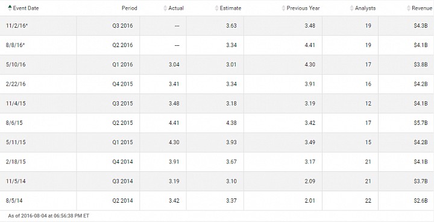434x222 pixels.
Task: Click the Q1 2016 period cell
Action: (108, 65)
